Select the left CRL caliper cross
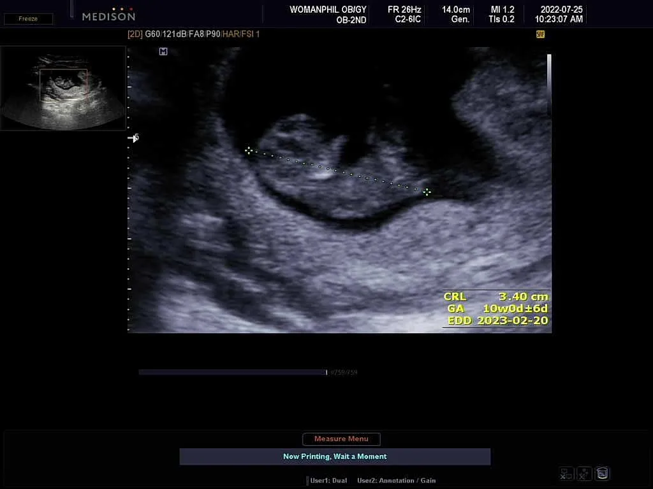 pos(249,150)
